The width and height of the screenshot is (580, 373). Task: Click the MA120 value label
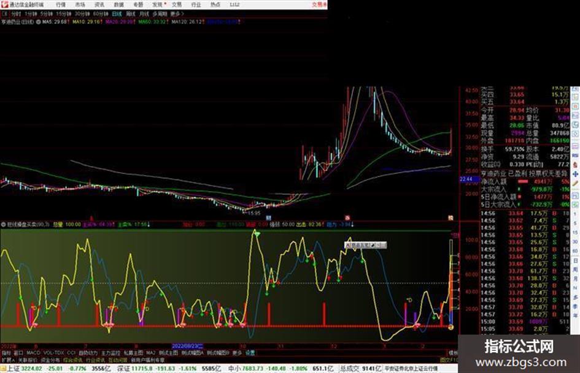pos(188,22)
